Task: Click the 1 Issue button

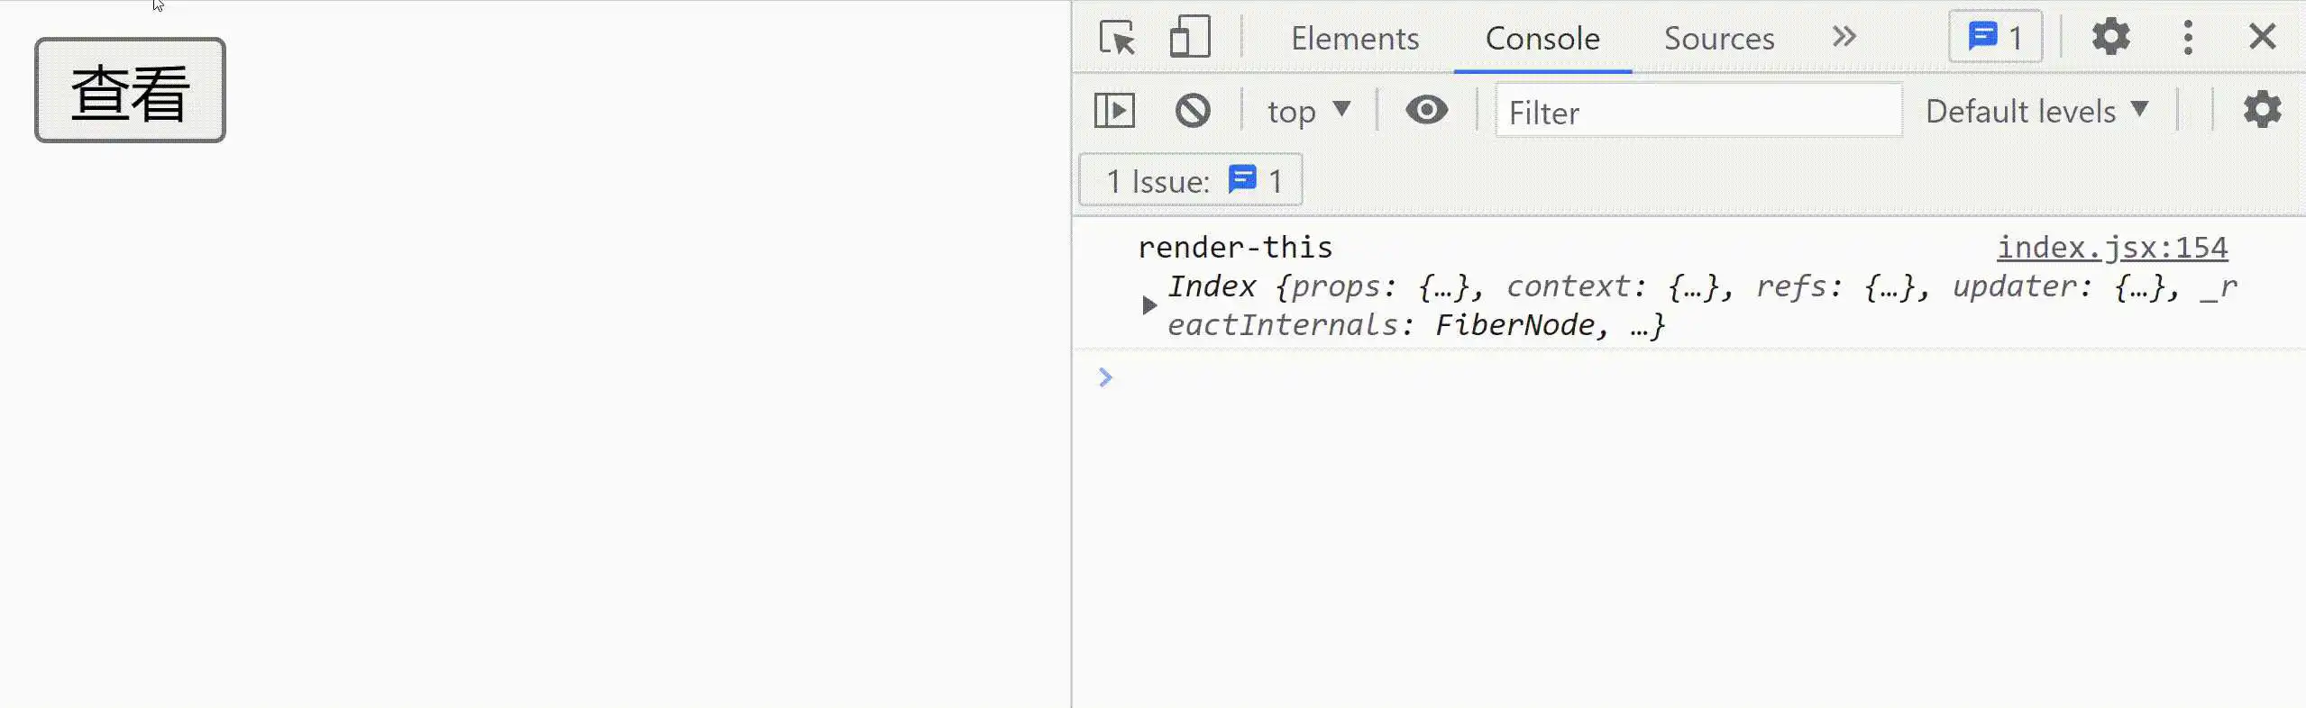Action: coord(1191,181)
